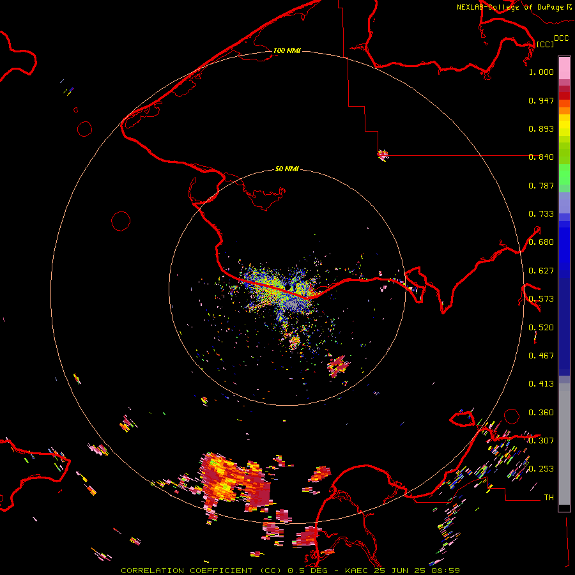The image size is (575, 575).
Task: Click the 0.467 value on the color scale
Action: pyautogui.click(x=541, y=356)
